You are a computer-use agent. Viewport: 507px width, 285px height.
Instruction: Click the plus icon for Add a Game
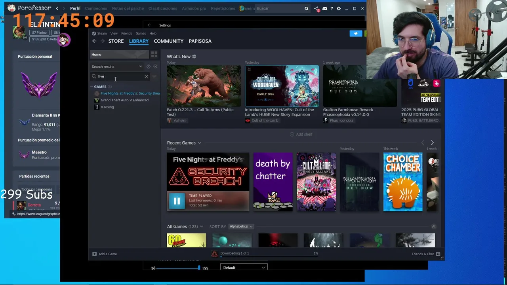pos(94,254)
